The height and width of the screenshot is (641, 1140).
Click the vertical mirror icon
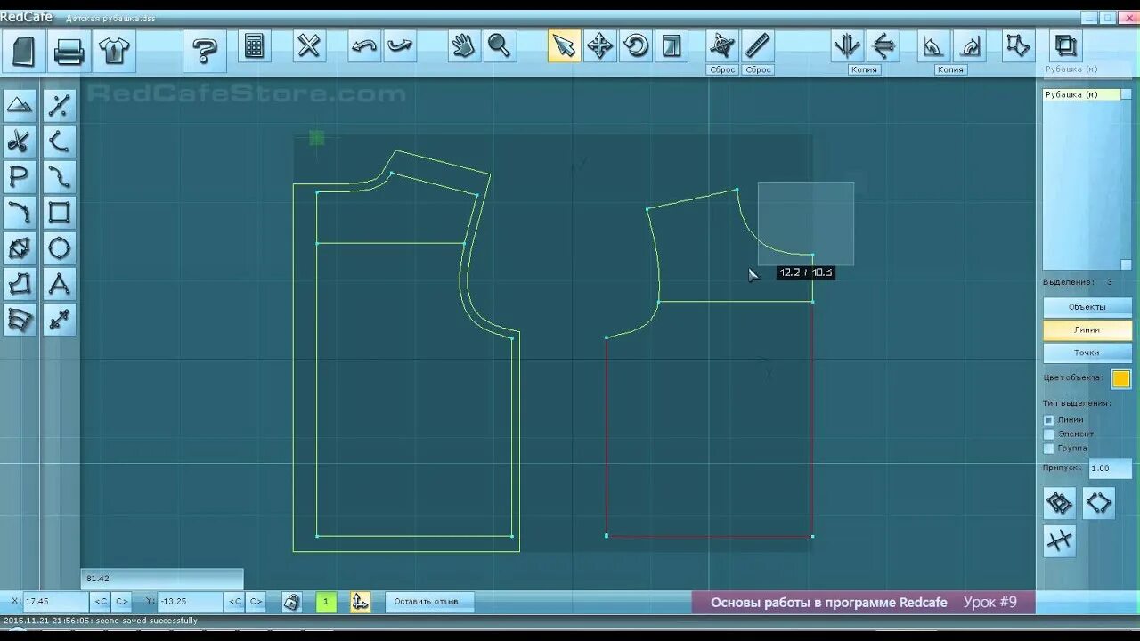[x=846, y=46]
